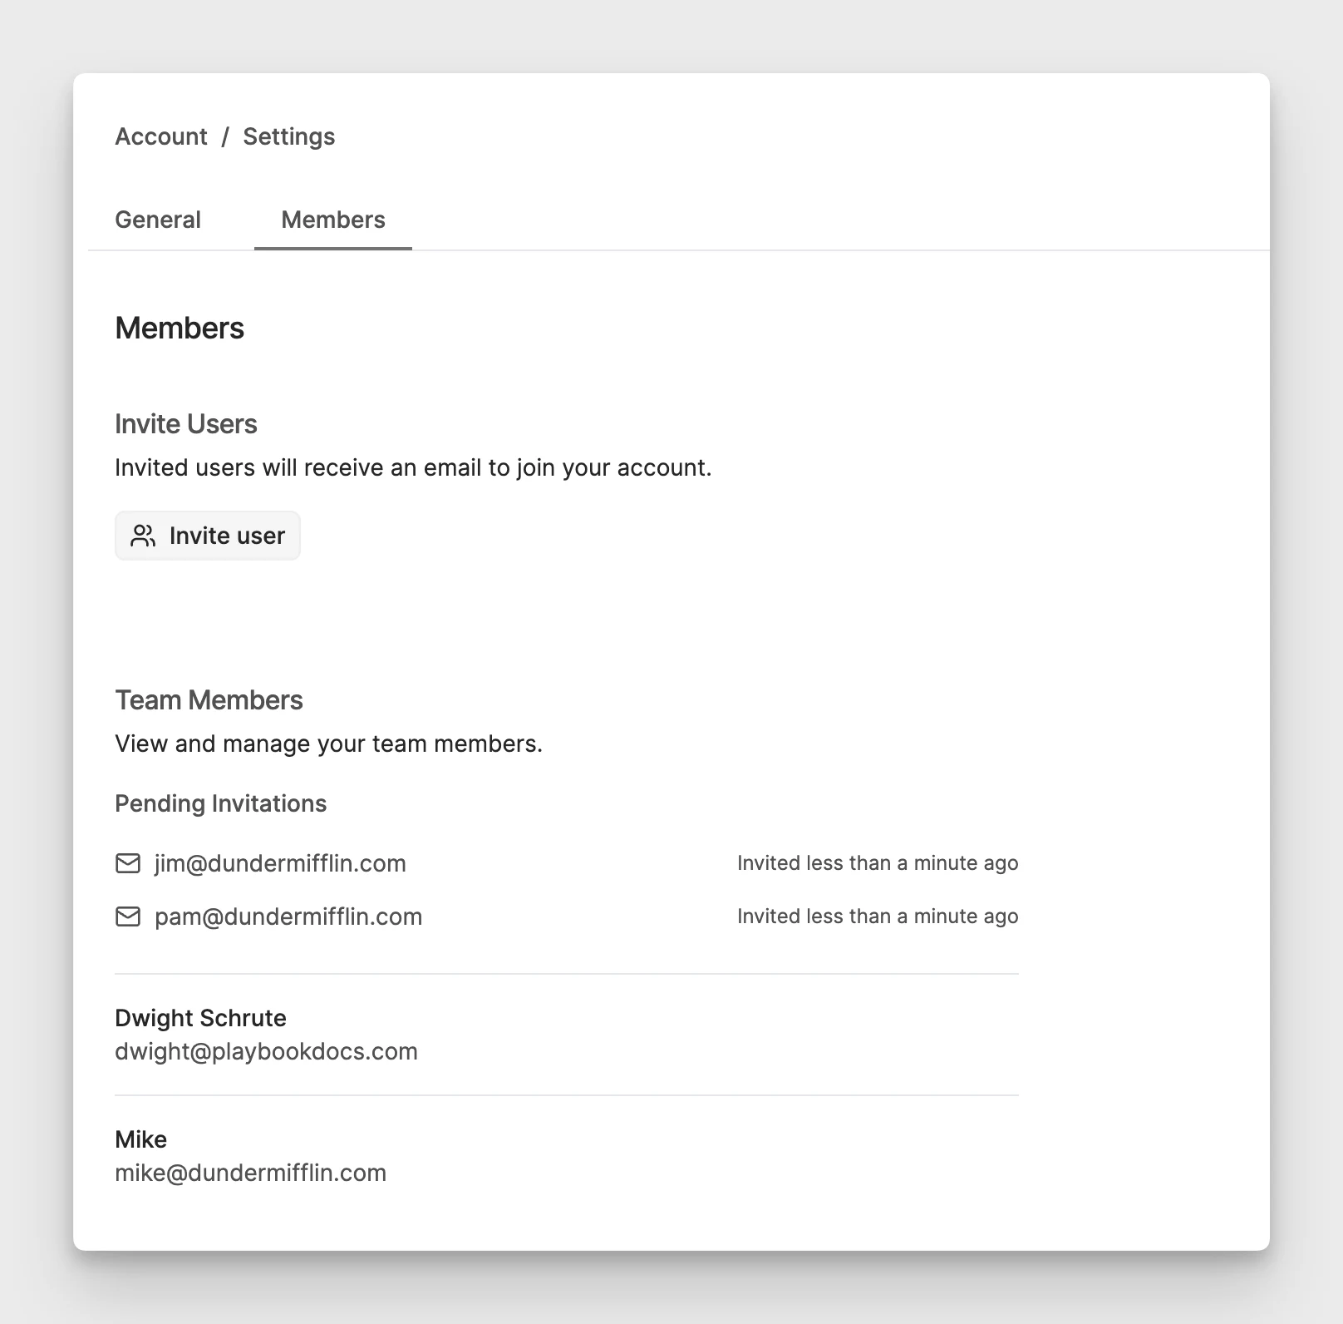Click the Dwight Schrute member name
This screenshot has height=1324, width=1343.
coord(200,1018)
